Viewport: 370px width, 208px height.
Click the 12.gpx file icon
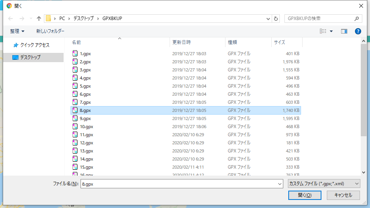[x=75, y=143]
